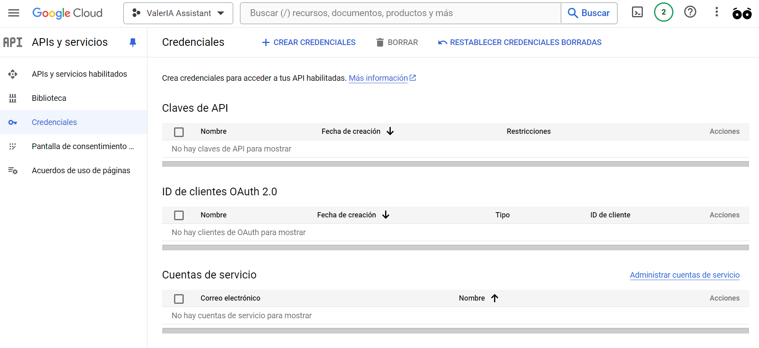Click the API product icon in sidebar header
The width and height of the screenshot is (759, 348).
[13, 42]
